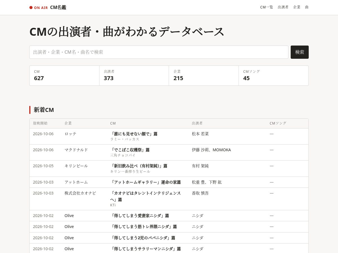Screen dimensions: 338x253
Task: Select the CM 627 stat card
Action: point(64,76)
